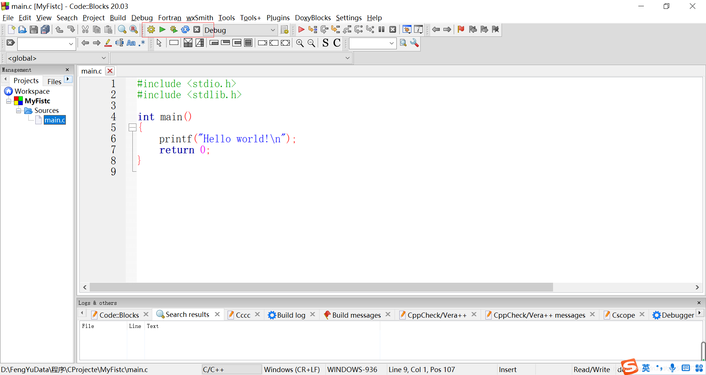Undo the last edit
Viewport: 706px width, 375px height.
pyautogui.click(x=59, y=29)
